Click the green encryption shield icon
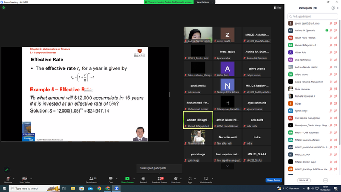This screenshot has width=341, height=192. 4,7
